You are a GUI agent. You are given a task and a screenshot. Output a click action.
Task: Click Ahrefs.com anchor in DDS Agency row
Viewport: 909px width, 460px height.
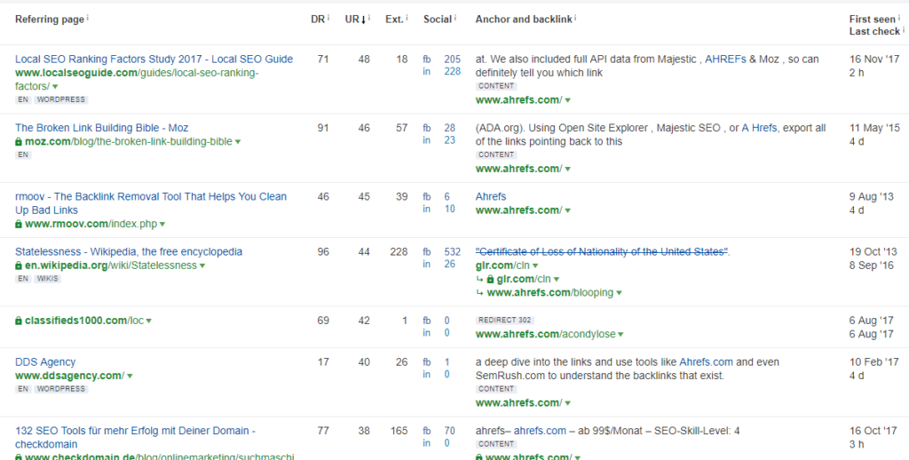click(706, 362)
